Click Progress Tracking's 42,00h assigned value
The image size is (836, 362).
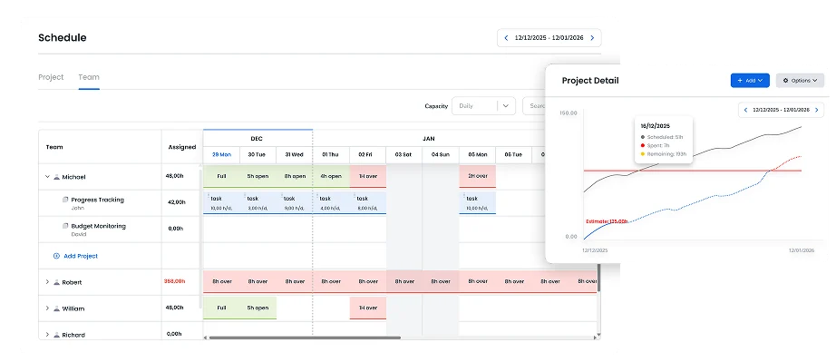coord(177,202)
